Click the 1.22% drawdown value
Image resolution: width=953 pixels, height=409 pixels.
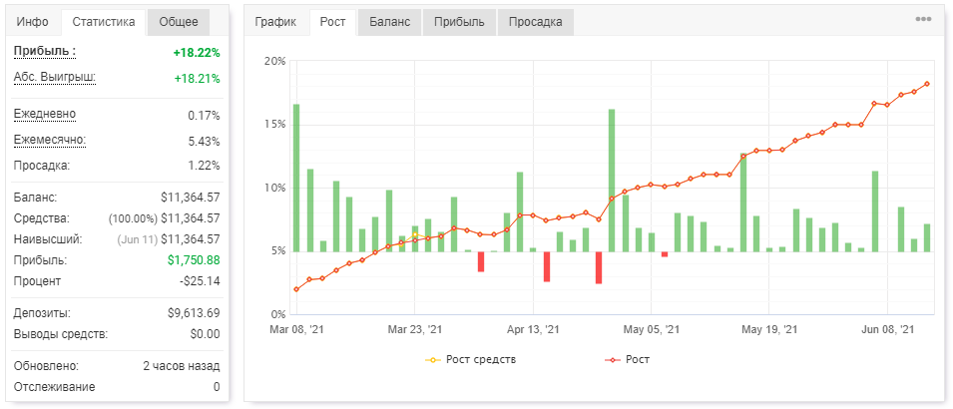coord(204,166)
